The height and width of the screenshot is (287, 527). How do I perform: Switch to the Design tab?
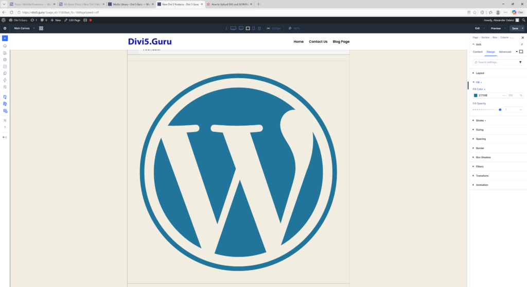[x=490, y=52]
